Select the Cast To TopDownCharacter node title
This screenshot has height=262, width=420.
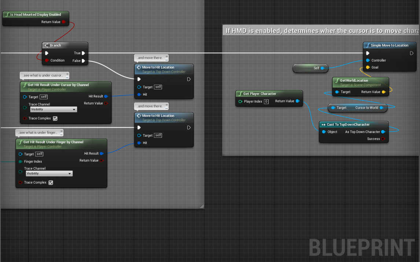click(348, 125)
